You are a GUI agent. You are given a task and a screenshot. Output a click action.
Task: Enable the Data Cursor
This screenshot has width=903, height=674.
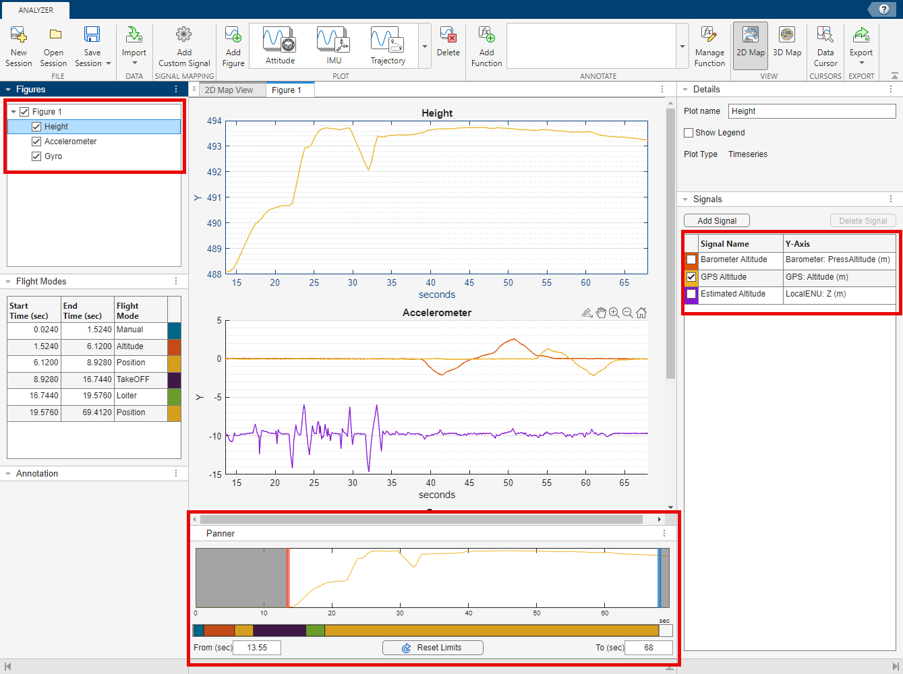click(x=825, y=47)
